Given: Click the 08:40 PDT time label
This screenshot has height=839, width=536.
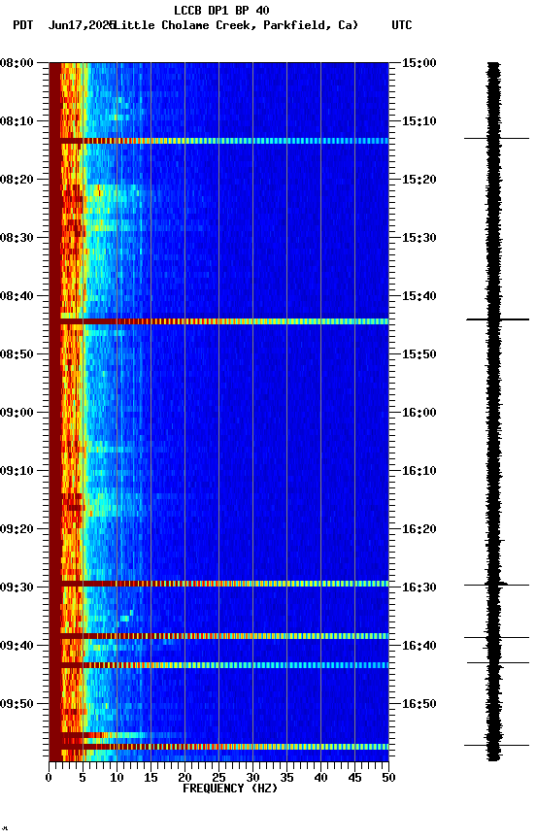Looking at the screenshot, I should [17, 296].
